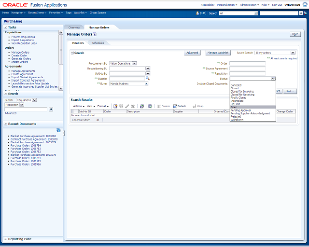Click the Sign Out link

click(277, 5)
